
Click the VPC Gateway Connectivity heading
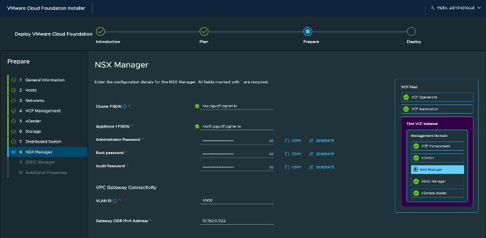coord(126,188)
